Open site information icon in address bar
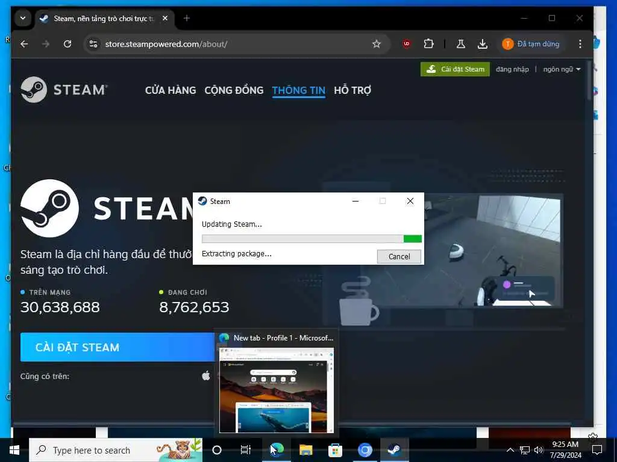This screenshot has width=617, height=462. [x=93, y=44]
